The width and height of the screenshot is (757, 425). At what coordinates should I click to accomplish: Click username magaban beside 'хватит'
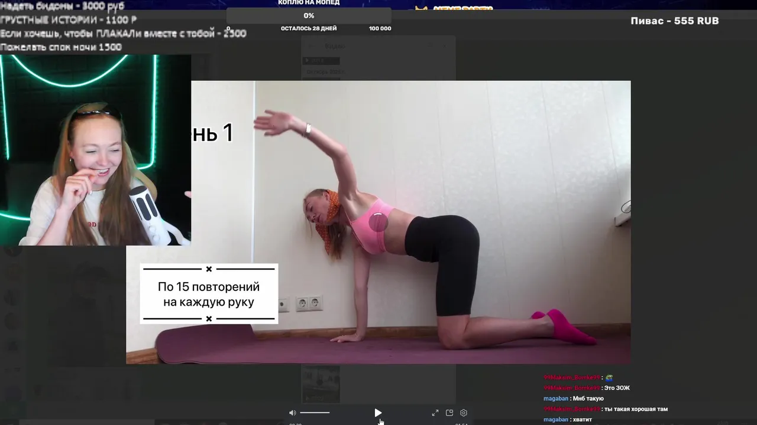(x=555, y=420)
